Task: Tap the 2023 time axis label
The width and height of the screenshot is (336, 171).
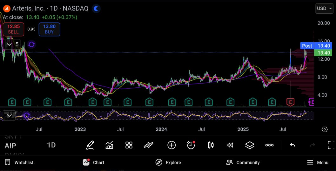Action: (x=80, y=129)
